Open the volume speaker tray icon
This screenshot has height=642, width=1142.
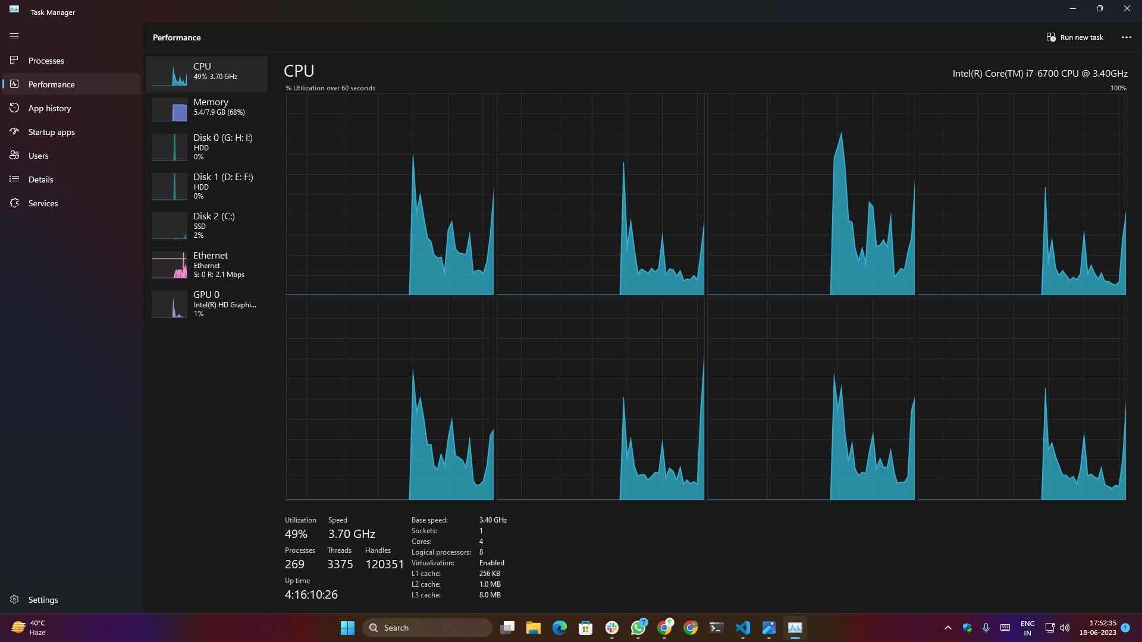coord(1065,628)
